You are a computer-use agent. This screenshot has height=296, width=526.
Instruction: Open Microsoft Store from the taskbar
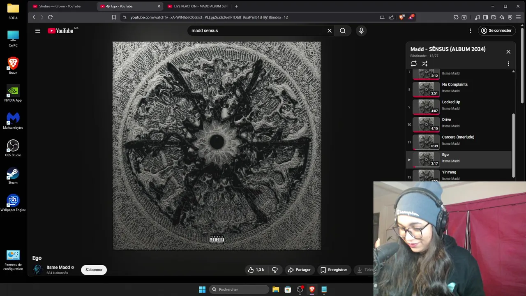[x=288, y=289]
